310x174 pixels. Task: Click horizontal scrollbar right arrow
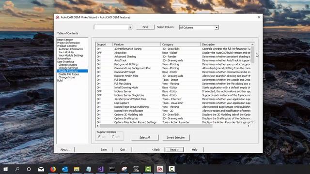point(248,126)
